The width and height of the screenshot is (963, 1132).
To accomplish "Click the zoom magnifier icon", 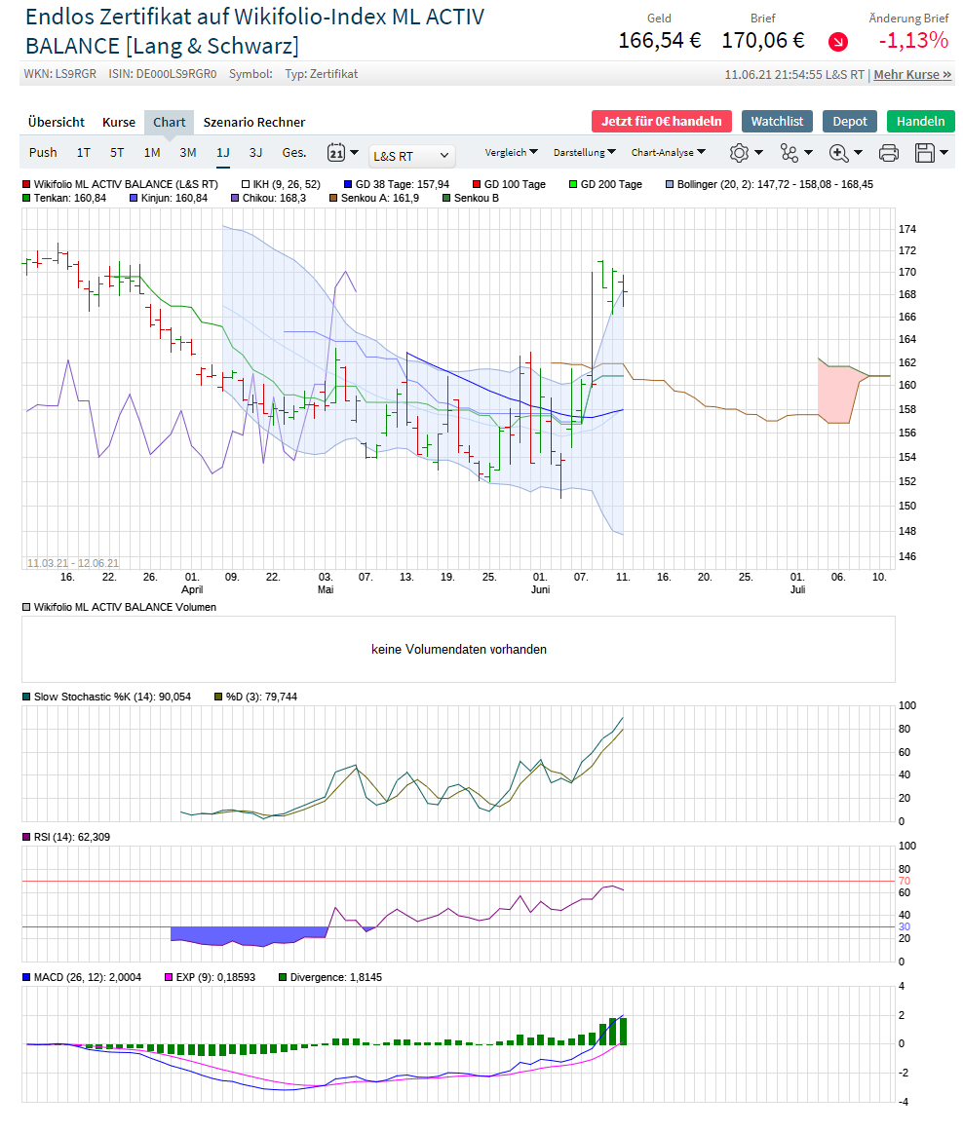I will click(844, 153).
